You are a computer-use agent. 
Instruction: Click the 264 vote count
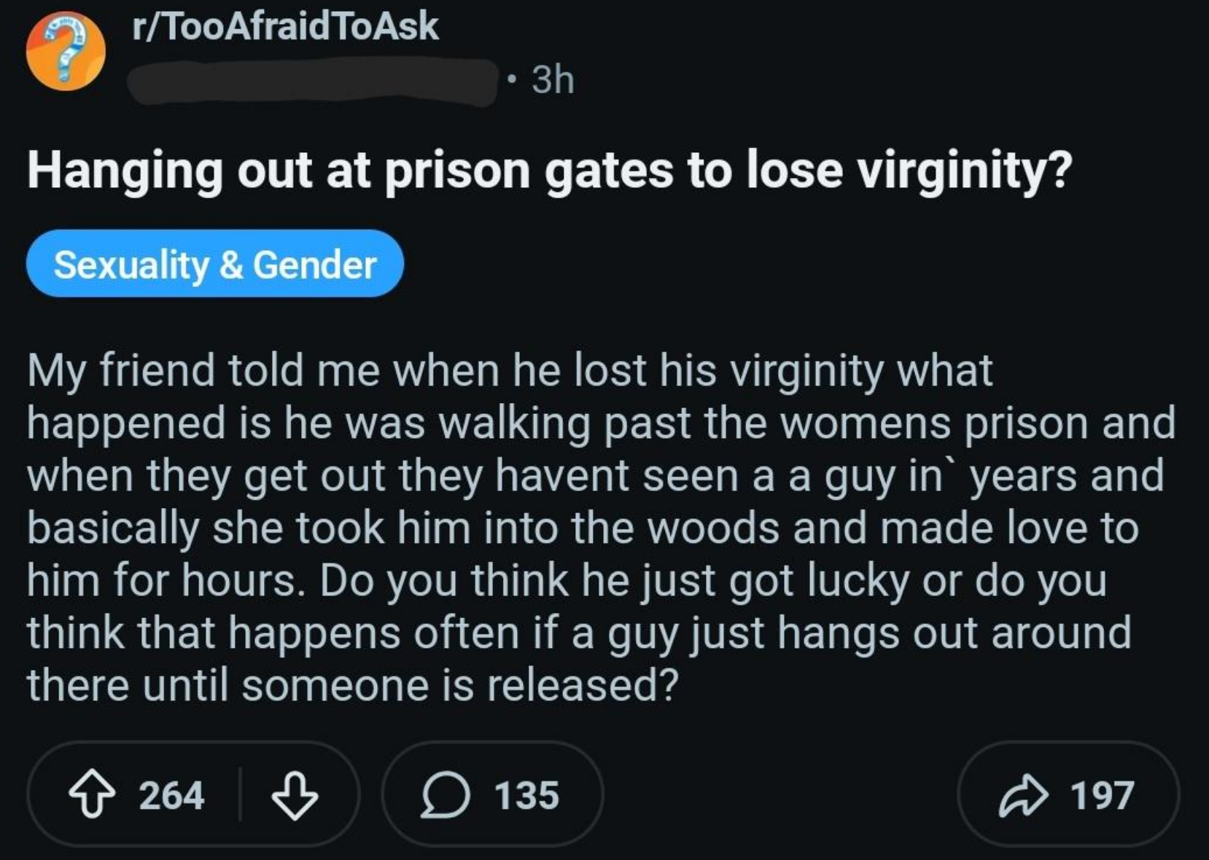[171, 795]
